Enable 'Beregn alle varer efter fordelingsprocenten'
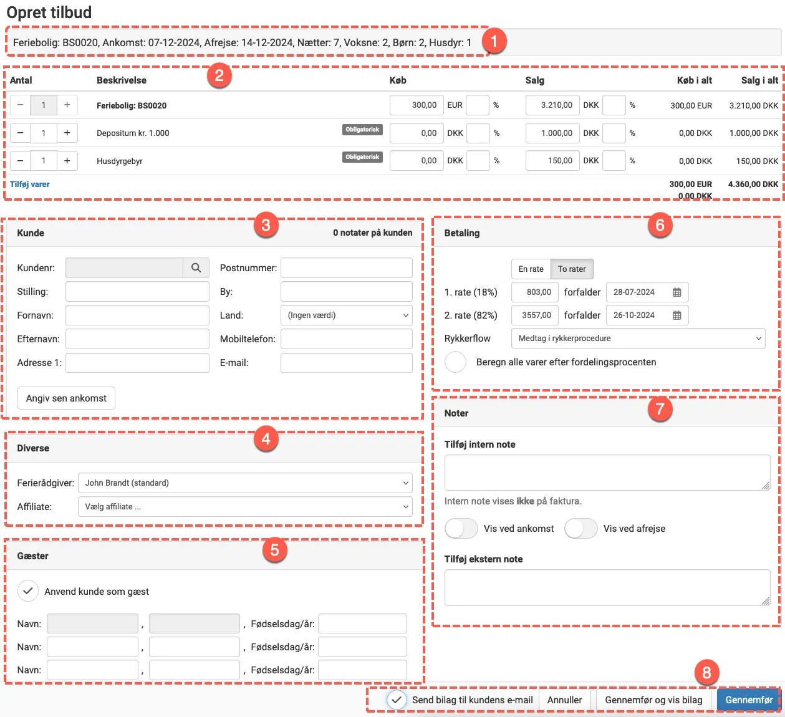This screenshot has height=717, width=785. tap(456, 362)
